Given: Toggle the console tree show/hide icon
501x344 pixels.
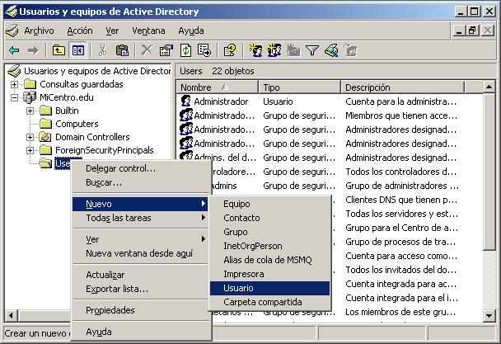Looking at the screenshot, I should coord(78,51).
